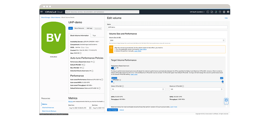Click the Maximum VPUs/GB input field

197,89
